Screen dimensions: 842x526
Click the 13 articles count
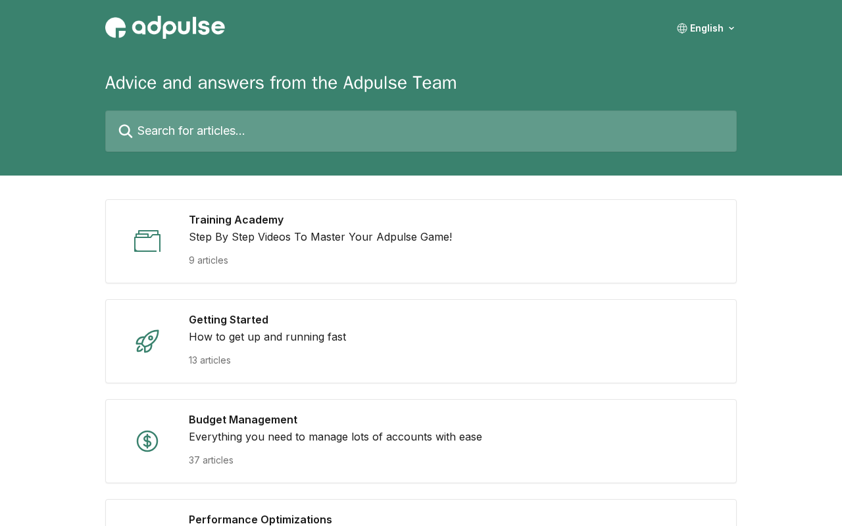[x=210, y=360]
